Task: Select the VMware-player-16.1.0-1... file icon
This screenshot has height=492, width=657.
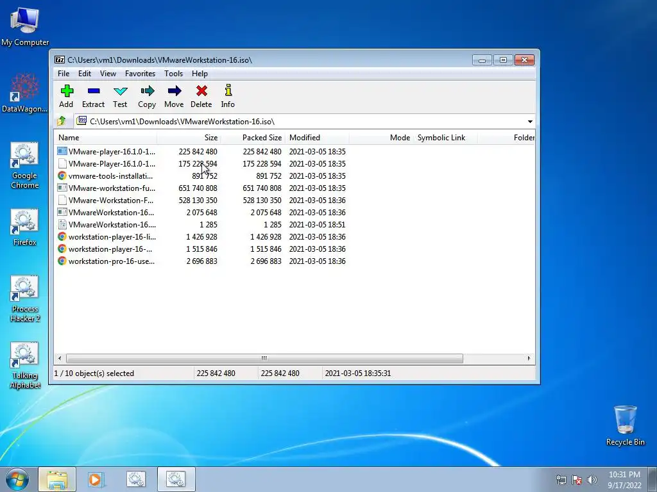Action: tap(62, 151)
